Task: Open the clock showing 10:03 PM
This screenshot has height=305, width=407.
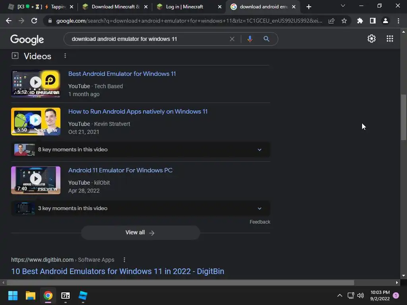Action: click(380, 295)
